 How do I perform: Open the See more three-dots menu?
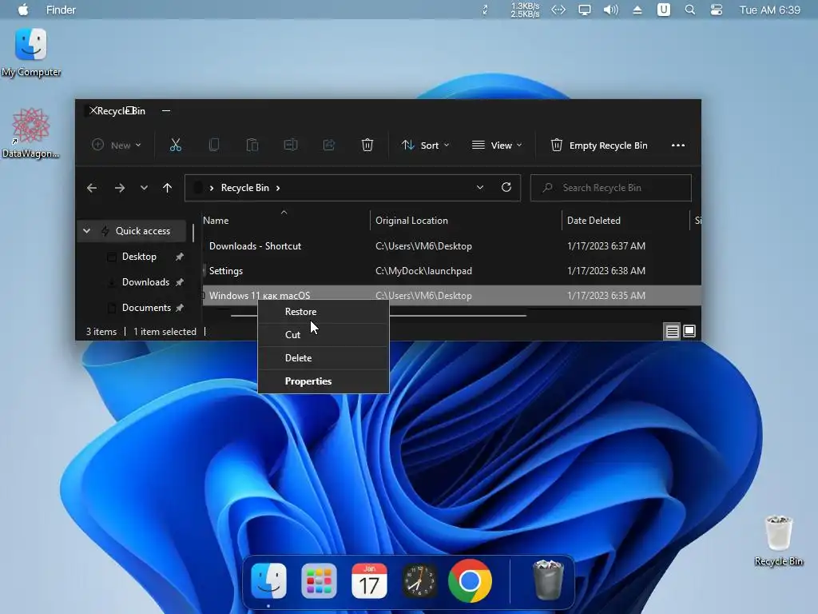click(x=677, y=146)
